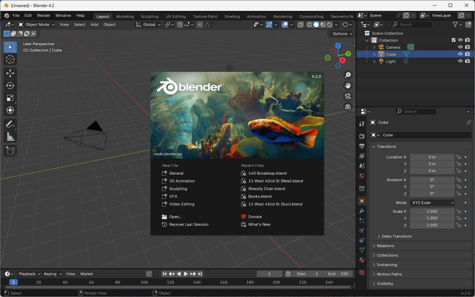Open the Playback dropdown in timeline
The height and width of the screenshot is (297, 475).
(29, 274)
